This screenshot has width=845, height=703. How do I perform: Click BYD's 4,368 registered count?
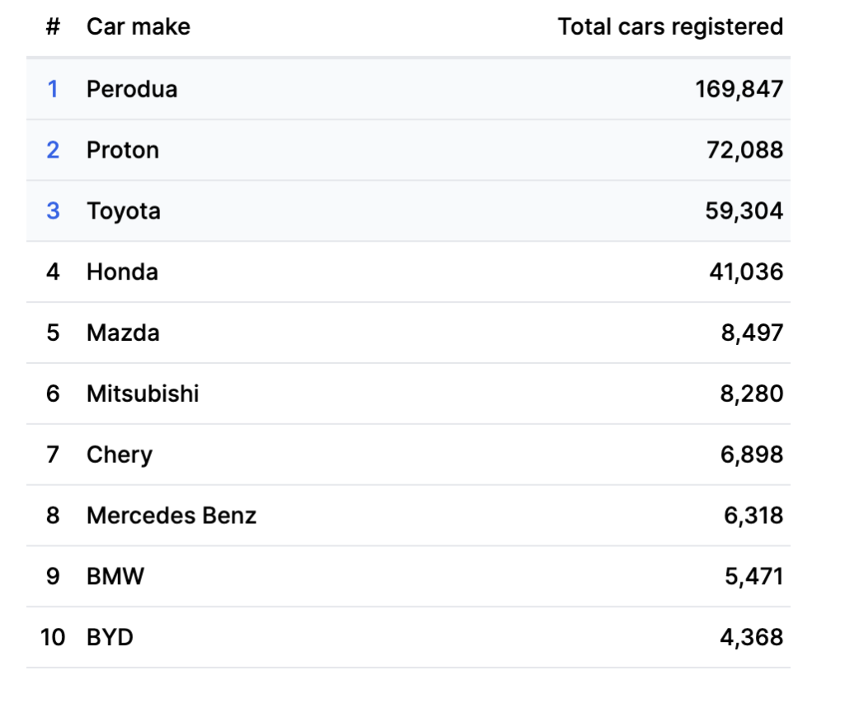pyautogui.click(x=752, y=637)
